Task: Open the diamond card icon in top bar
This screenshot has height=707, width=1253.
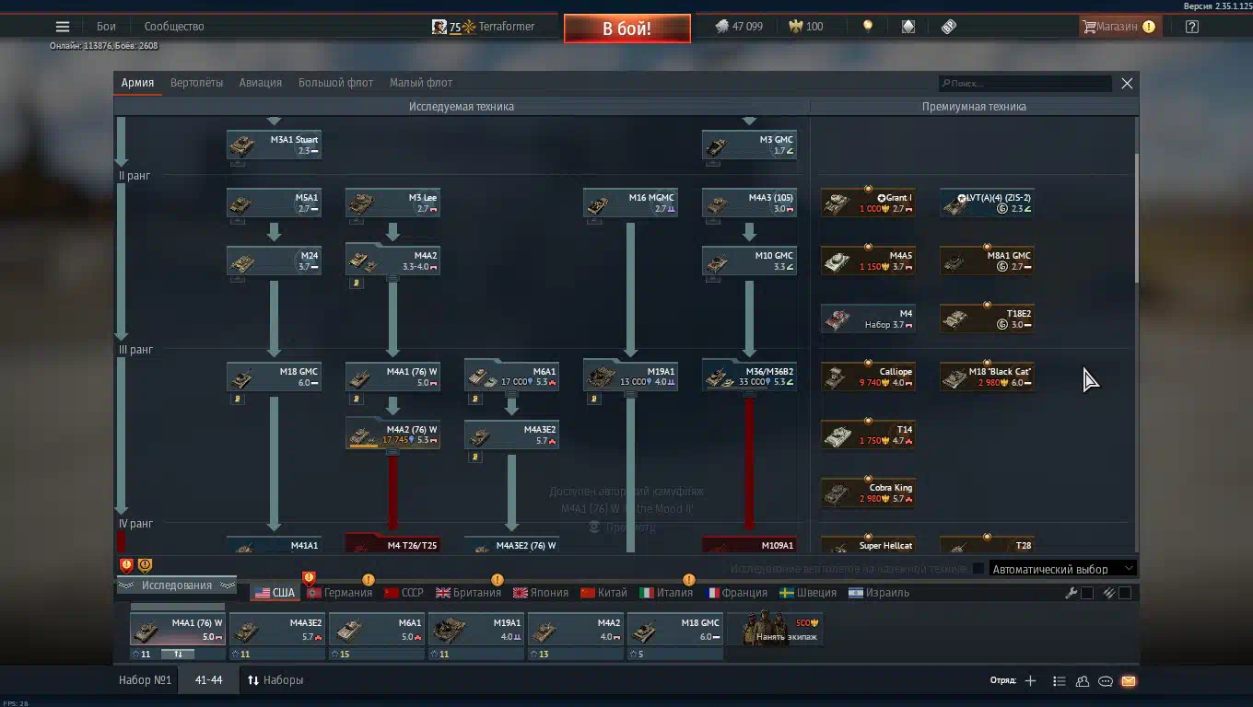Action: [x=908, y=27]
